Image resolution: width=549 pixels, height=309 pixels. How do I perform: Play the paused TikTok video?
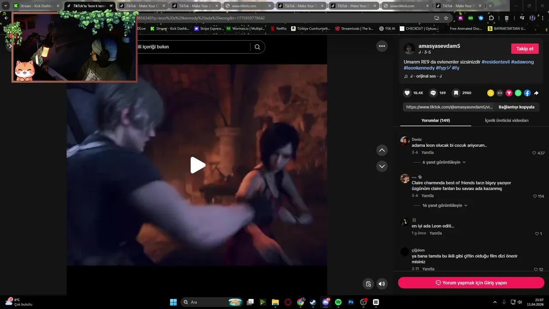[x=198, y=165]
